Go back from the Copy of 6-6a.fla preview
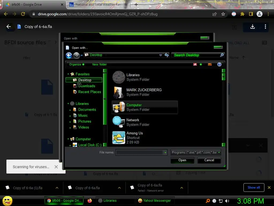This screenshot has width=274, height=206. coord(9,27)
